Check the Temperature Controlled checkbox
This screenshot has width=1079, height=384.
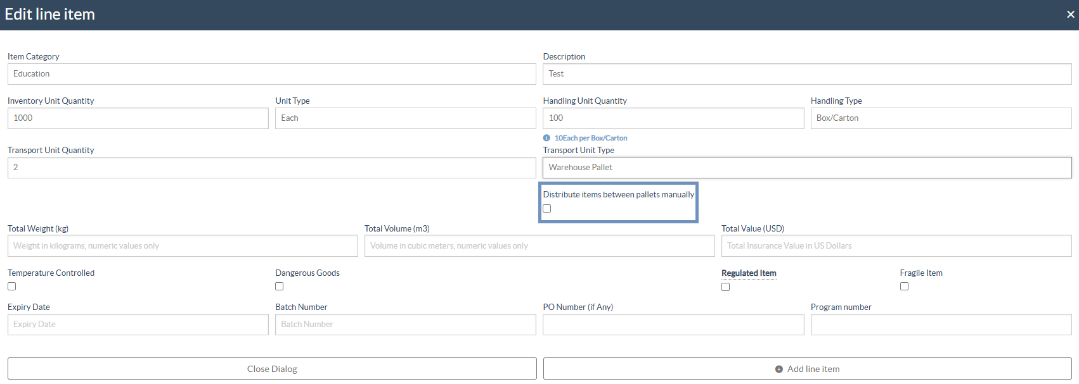[x=12, y=287]
